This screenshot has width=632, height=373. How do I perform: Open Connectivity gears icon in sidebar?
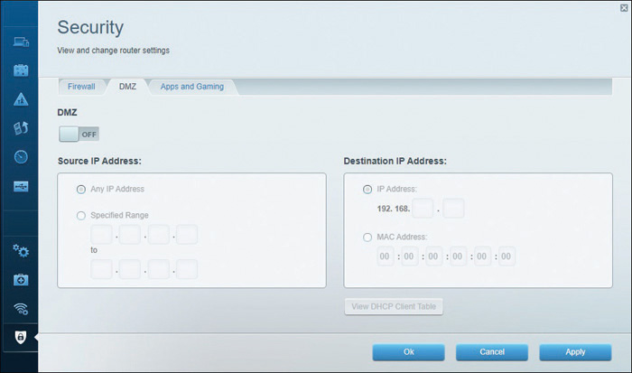click(x=21, y=251)
